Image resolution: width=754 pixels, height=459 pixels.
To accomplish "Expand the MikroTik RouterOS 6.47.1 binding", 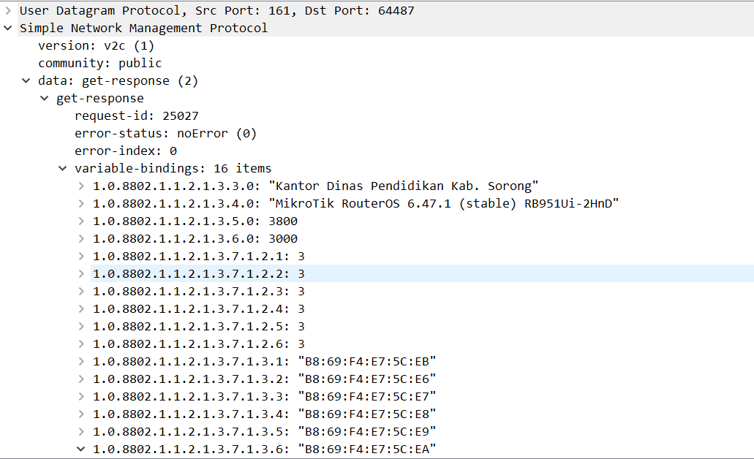I will [x=80, y=203].
